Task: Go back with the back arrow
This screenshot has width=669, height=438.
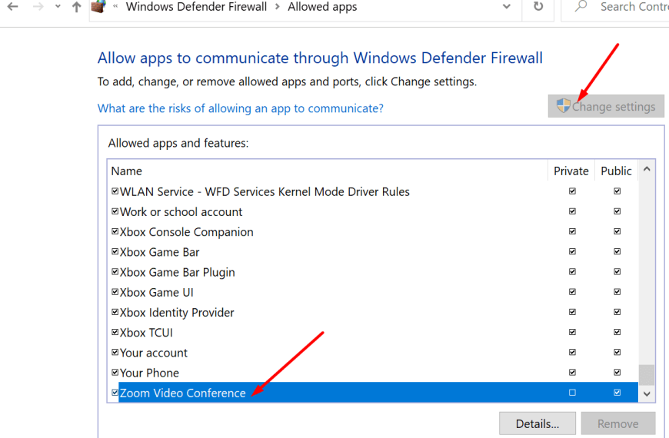Action: coord(13,6)
